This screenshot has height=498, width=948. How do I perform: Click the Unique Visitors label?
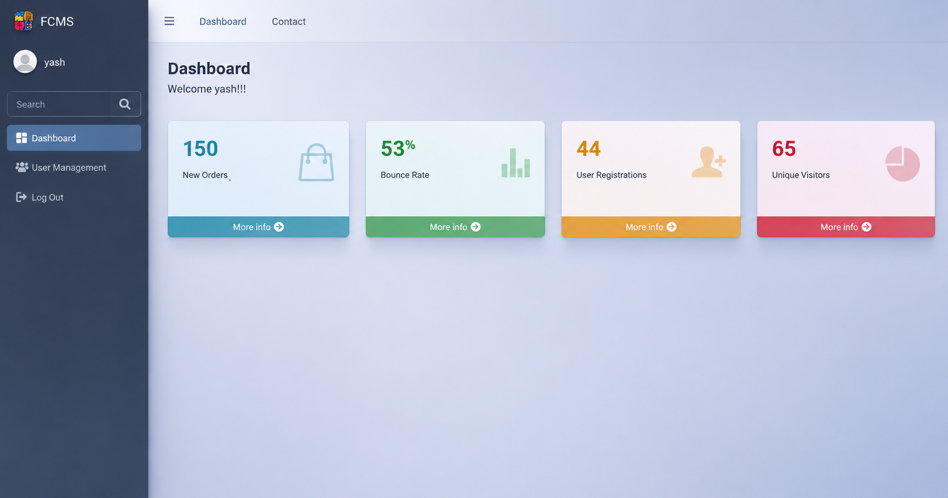[x=801, y=175]
